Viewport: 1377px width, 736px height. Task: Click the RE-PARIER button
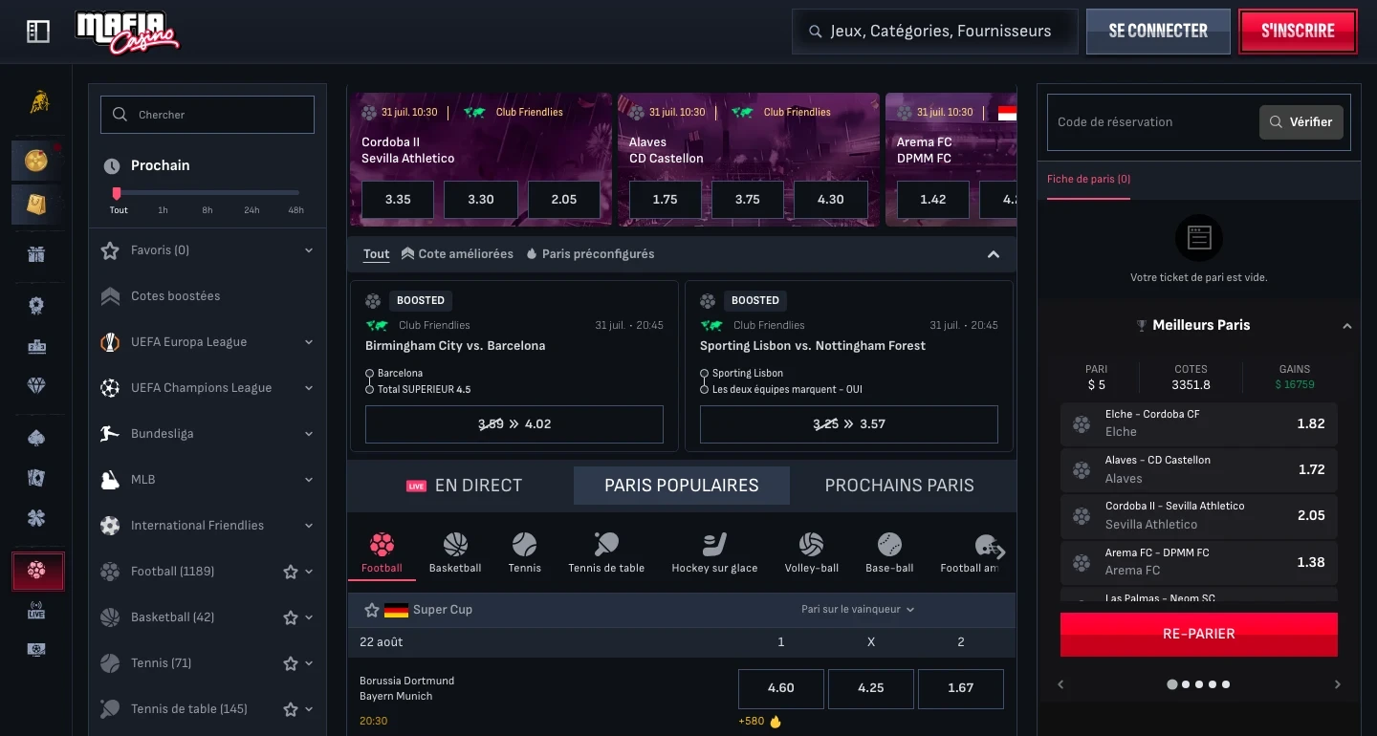[x=1199, y=635]
